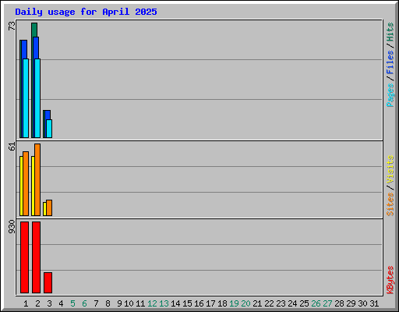Click the 73 scale value label
This screenshot has height=312, width=399.
[12, 26]
